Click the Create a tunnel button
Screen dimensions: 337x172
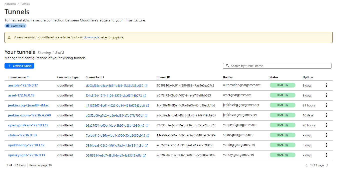(19, 66)
